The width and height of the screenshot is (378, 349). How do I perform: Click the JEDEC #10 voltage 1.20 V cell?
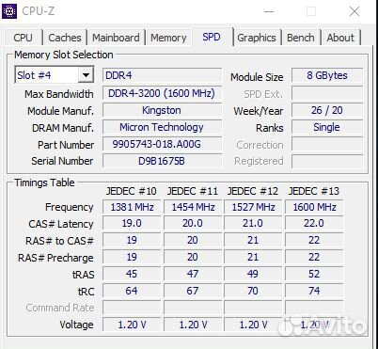pyautogui.click(x=132, y=325)
